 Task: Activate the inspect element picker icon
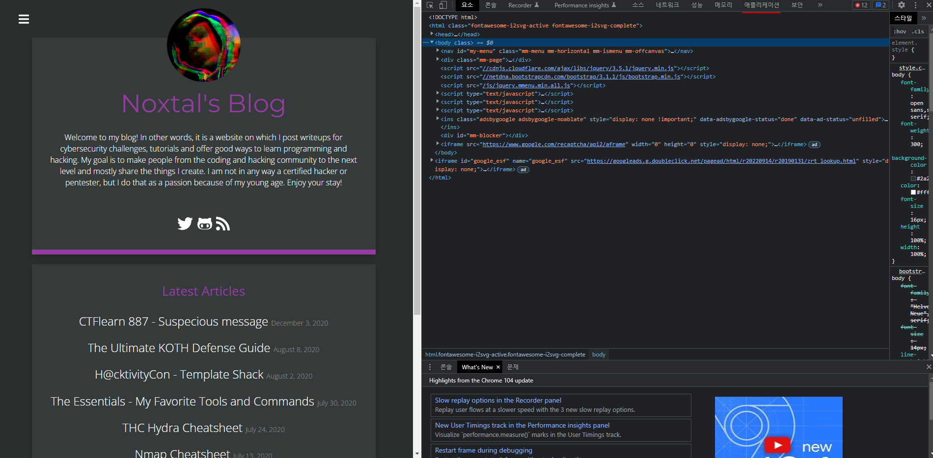(430, 5)
